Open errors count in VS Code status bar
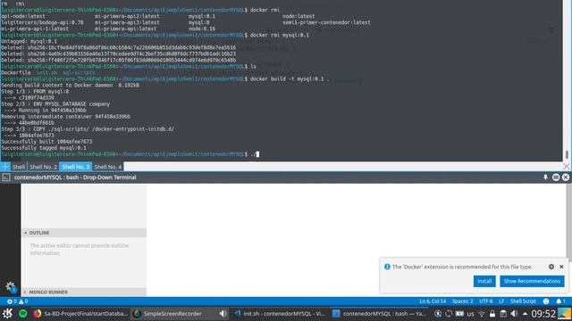 [12, 301]
